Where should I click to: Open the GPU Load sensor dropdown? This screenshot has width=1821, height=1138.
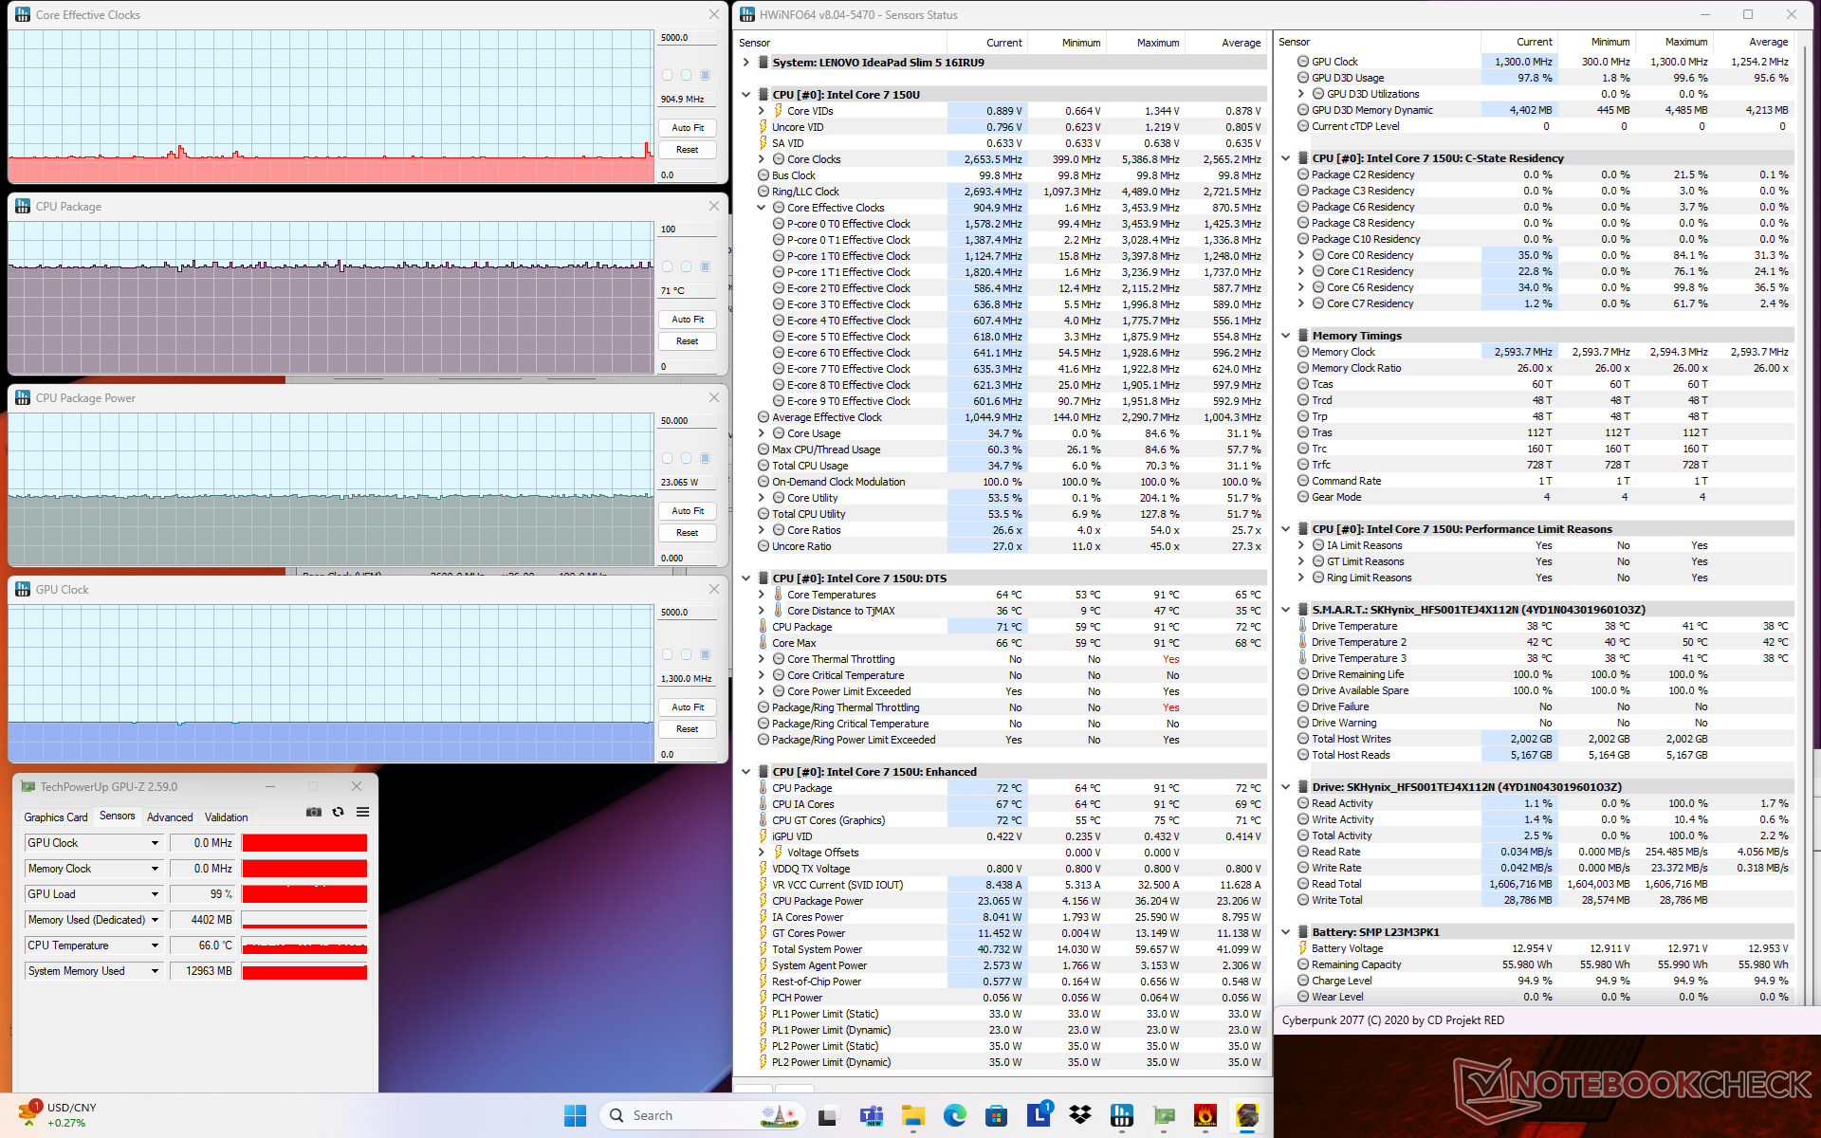click(155, 894)
